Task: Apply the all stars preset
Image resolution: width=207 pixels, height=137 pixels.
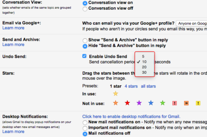Action: click(x=148, y=86)
